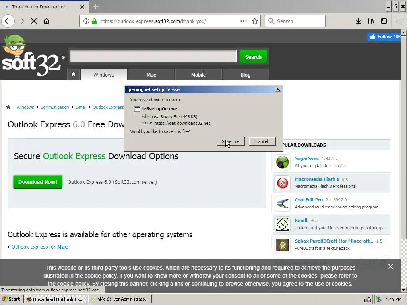The height and width of the screenshot is (305, 407).
Task: Click the keyboard icon in system tray
Action: [367, 299]
